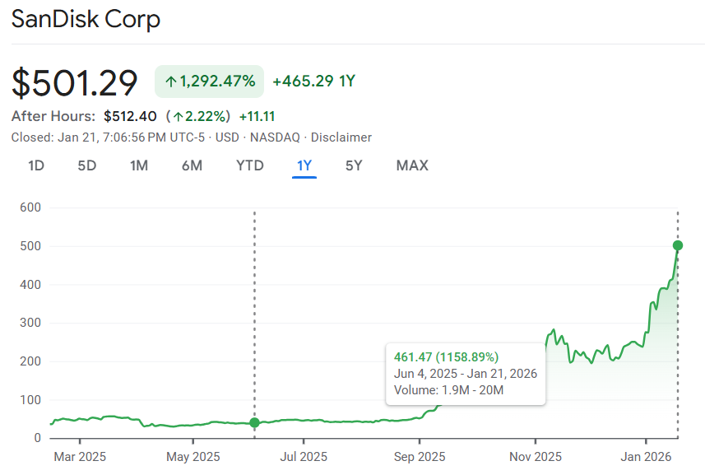Click the Jan 2026 axis label

pos(646,457)
